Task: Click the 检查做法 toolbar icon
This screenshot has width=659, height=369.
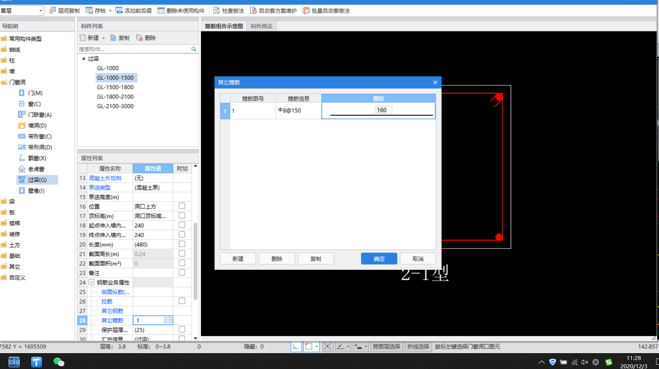Action: (x=217, y=10)
